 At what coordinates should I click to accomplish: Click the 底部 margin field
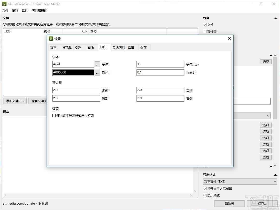[76, 98]
